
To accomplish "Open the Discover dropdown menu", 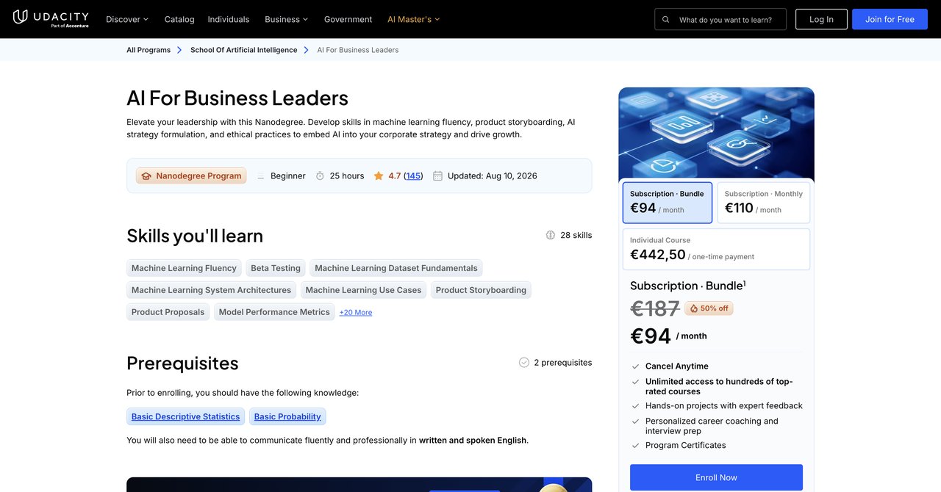I will [127, 19].
